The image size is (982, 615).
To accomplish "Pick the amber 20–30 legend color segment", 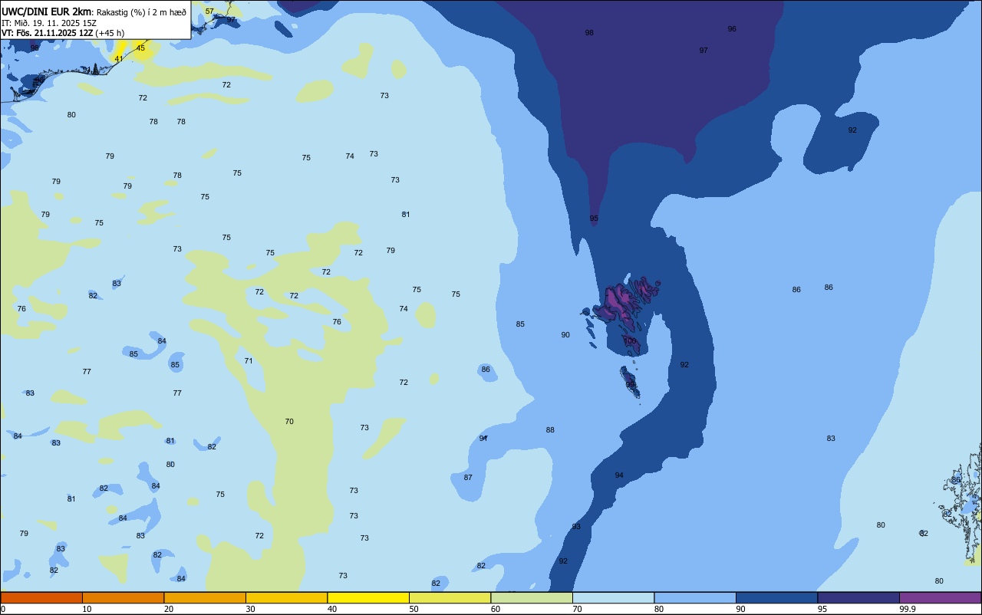I will (205, 597).
